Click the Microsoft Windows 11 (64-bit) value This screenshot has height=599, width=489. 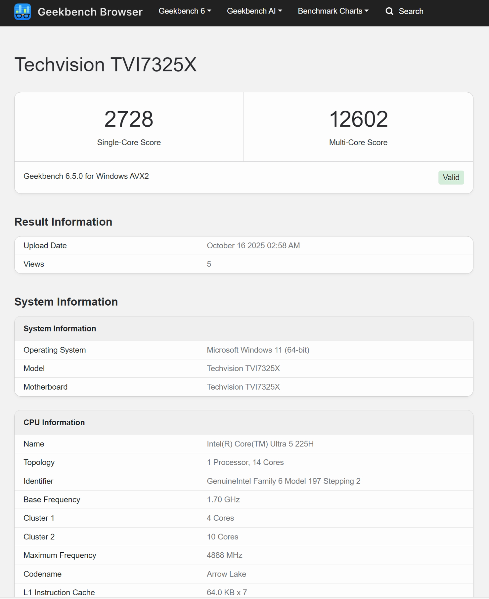click(x=258, y=350)
